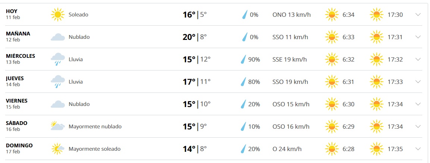Image resolution: width=430 pixels, height=163 pixels.
Task: Click the cloudy icon for Mañana
Action: click(x=57, y=37)
